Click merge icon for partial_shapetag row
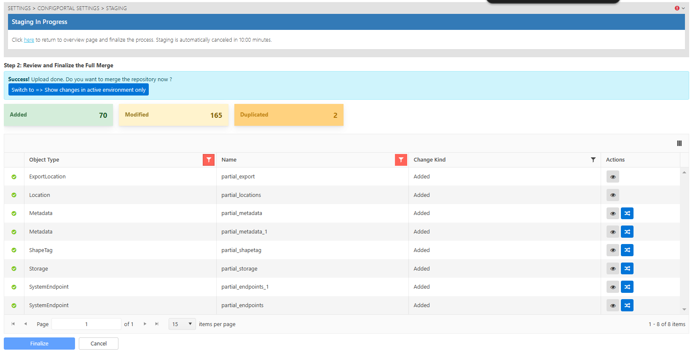This screenshot has width=690, height=353. pyautogui.click(x=627, y=250)
